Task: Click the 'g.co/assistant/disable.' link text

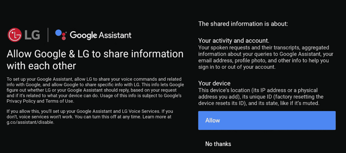Action: (x=30, y=122)
